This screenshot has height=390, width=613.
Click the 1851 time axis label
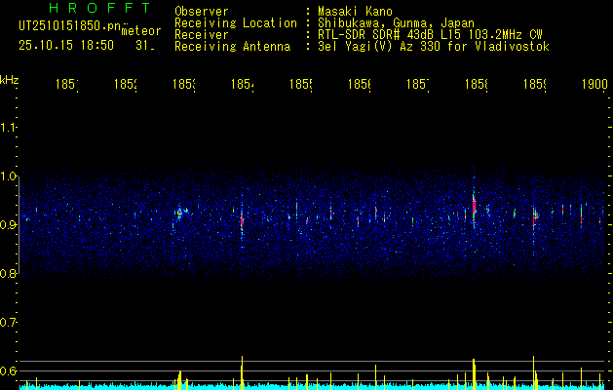(x=66, y=84)
